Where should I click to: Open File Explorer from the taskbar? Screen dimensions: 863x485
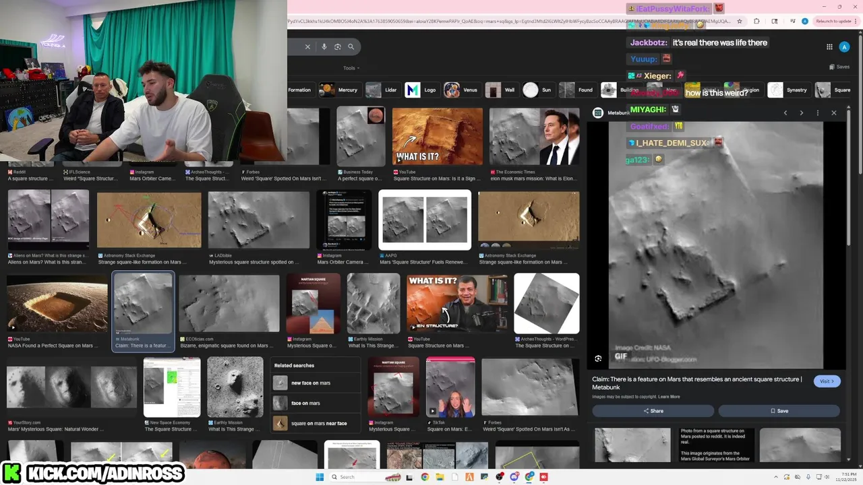[440, 477]
